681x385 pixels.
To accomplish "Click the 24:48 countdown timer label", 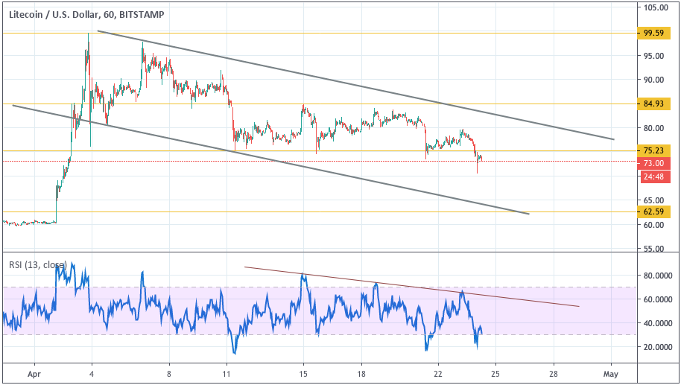I will point(653,176).
